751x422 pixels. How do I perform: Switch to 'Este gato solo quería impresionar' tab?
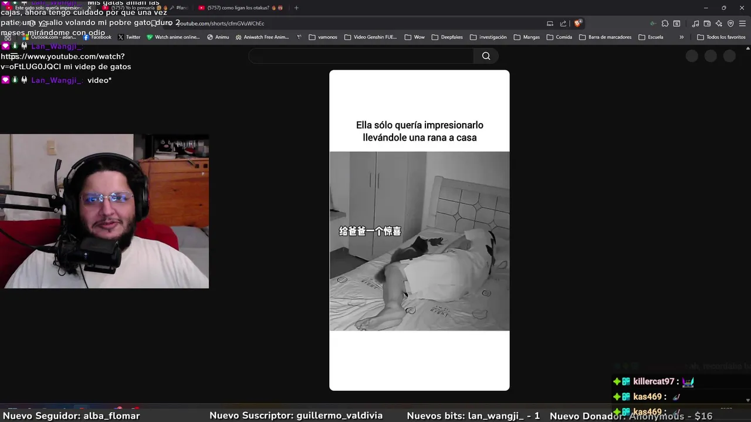[48, 8]
